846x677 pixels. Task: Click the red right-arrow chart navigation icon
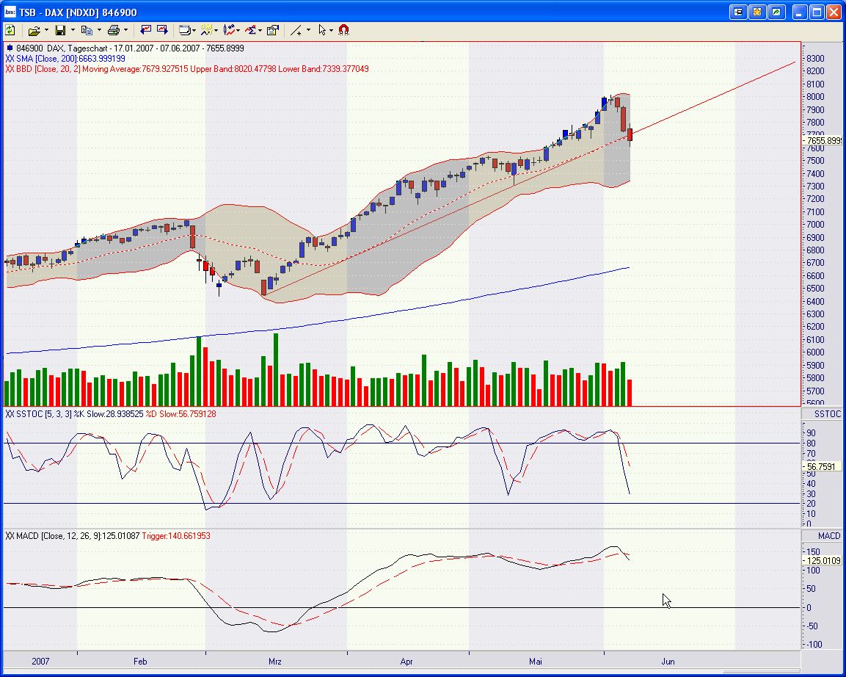pyautogui.click(x=163, y=30)
